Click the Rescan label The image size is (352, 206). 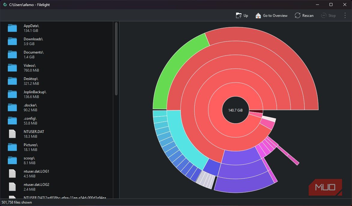point(308,16)
